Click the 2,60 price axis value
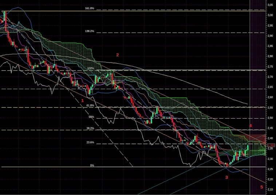276x195 pixels. [270, 97]
